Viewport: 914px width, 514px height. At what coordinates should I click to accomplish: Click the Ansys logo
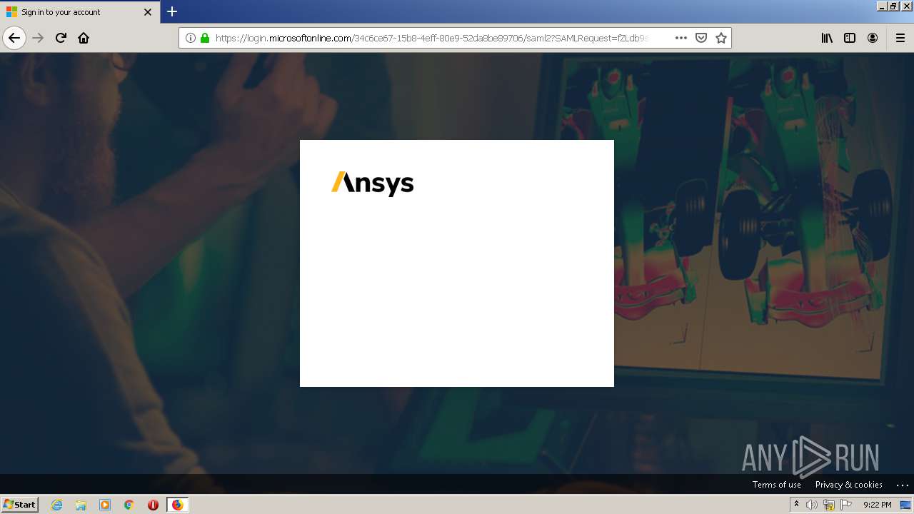click(x=372, y=183)
